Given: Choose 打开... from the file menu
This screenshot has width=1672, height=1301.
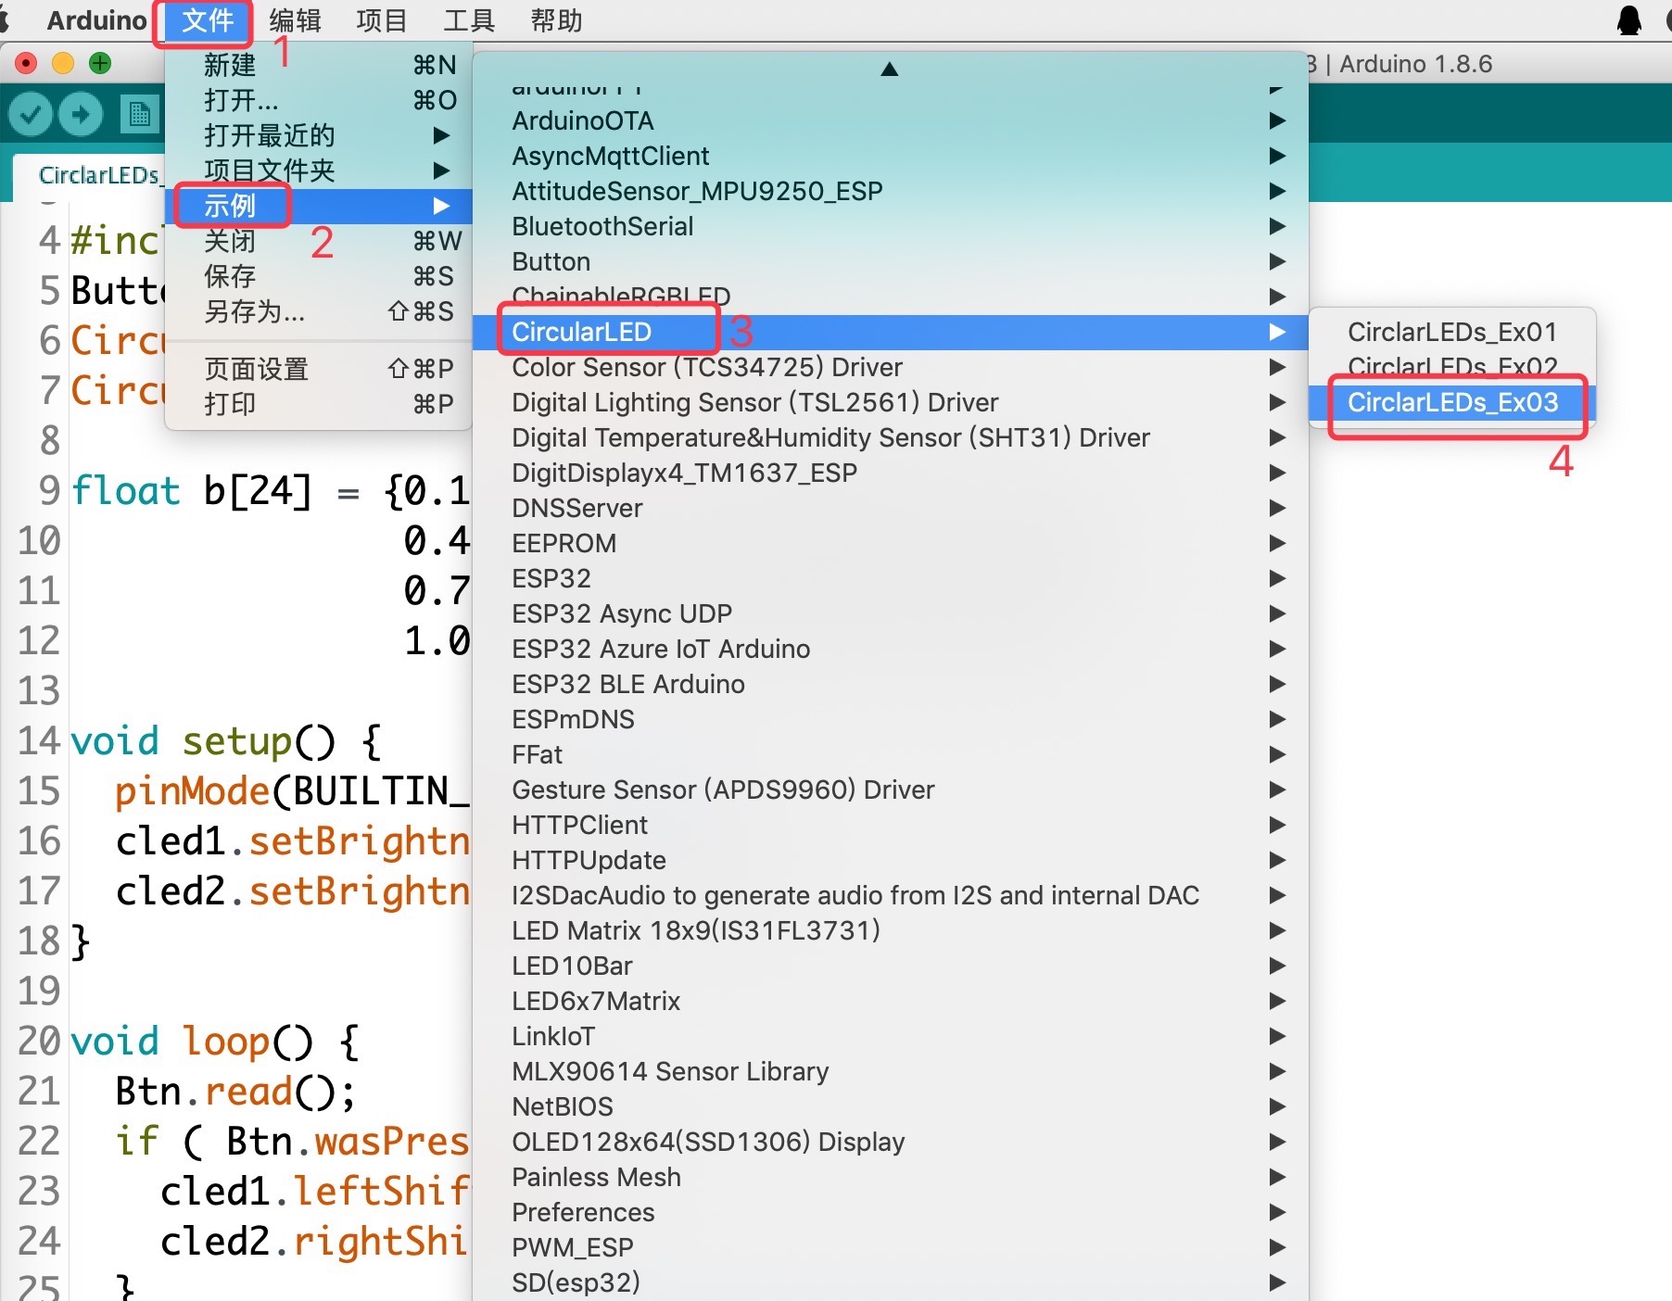Looking at the screenshot, I should (318, 100).
